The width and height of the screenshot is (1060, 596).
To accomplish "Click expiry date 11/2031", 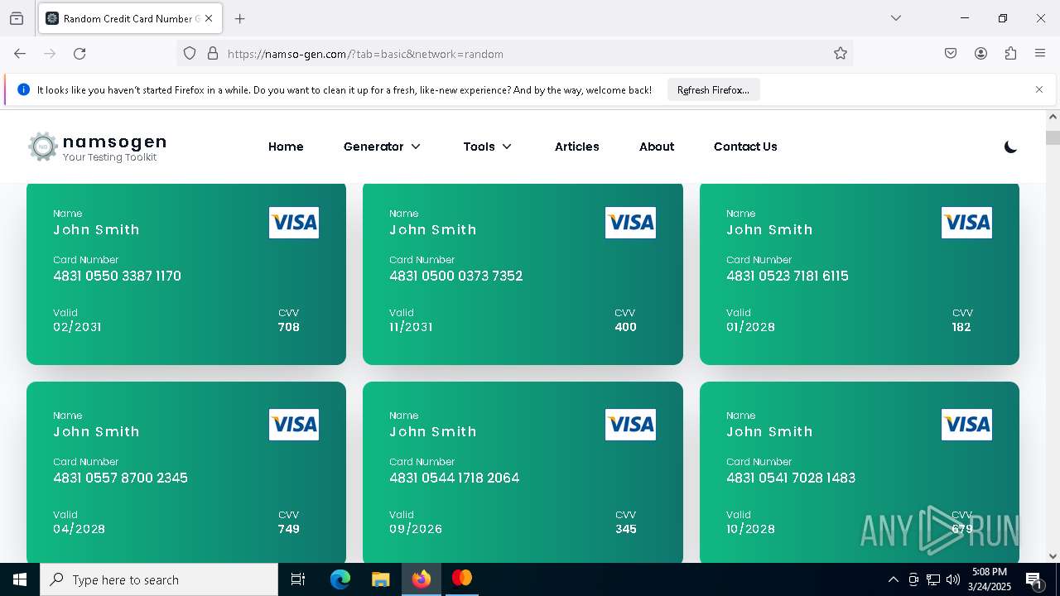I will tap(412, 327).
